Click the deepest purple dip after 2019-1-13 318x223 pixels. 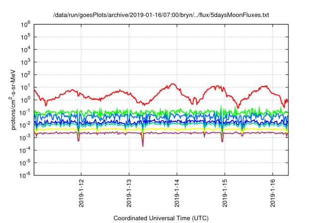(x=143, y=145)
